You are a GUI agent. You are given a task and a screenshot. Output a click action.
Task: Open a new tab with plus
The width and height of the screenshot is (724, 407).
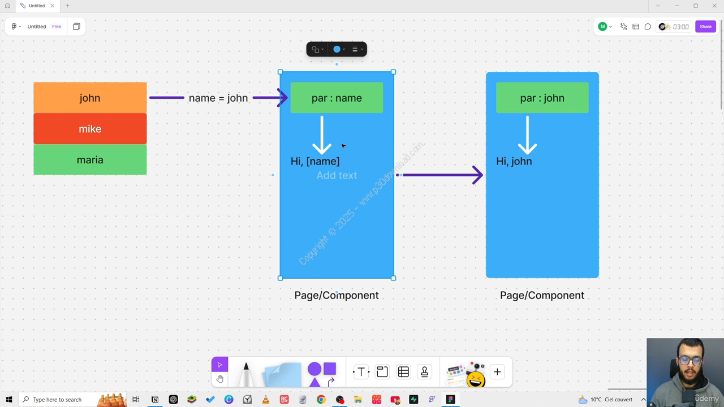pos(67,6)
